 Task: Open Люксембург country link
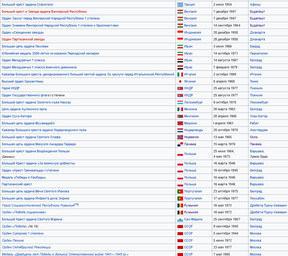193,102
